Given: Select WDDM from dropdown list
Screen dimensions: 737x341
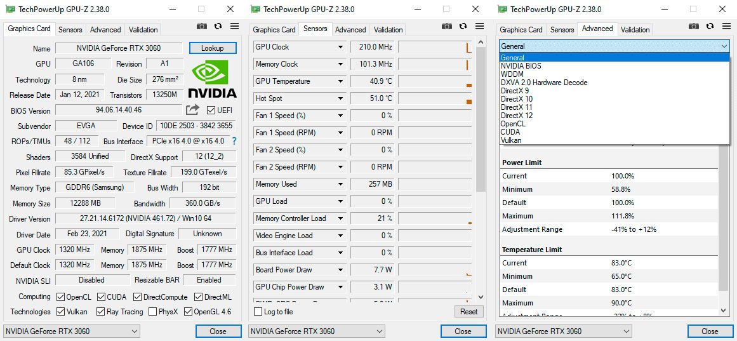Looking at the screenshot, I should [614, 74].
